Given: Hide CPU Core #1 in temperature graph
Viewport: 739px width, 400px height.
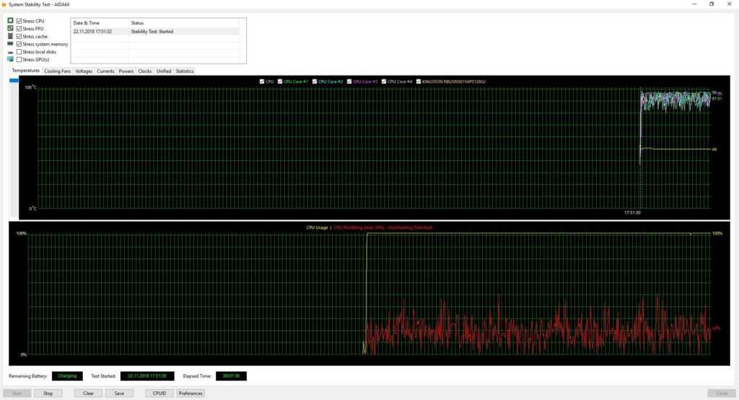Looking at the screenshot, I should [280, 82].
